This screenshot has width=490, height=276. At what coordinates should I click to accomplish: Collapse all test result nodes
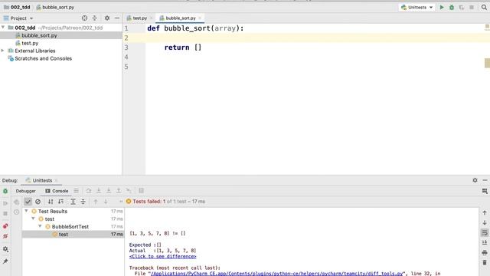[83, 202]
